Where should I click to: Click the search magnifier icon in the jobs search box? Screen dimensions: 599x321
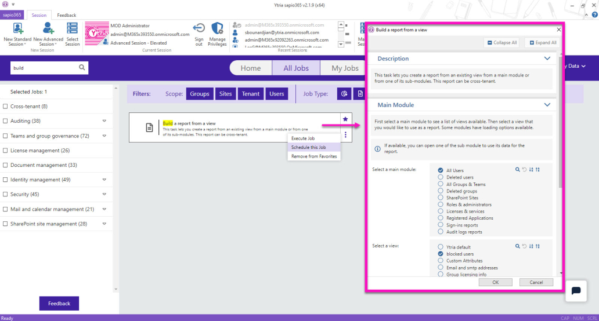(x=82, y=67)
